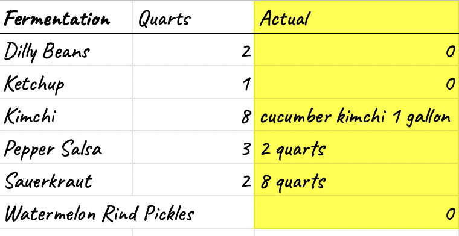Click the Dilly Beans row label

(66, 49)
